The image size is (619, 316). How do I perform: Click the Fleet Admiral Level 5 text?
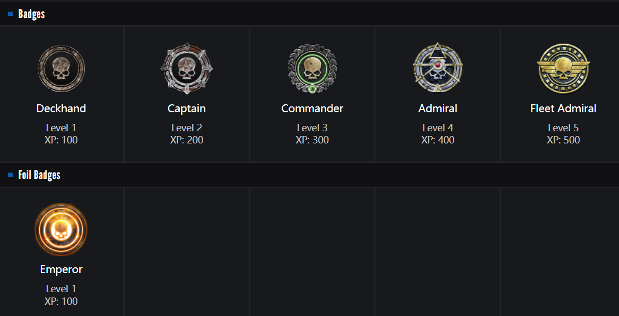pos(563,128)
